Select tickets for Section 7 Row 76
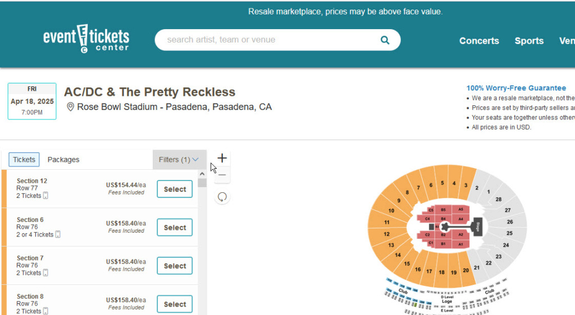This screenshot has width=575, height=315. click(x=175, y=266)
